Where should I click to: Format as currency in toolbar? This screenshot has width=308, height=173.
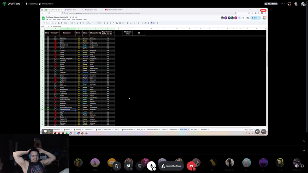72,23
